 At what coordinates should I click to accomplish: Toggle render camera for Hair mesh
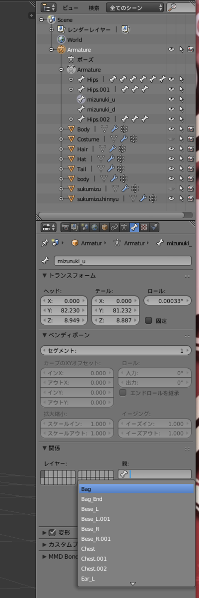(x=191, y=149)
